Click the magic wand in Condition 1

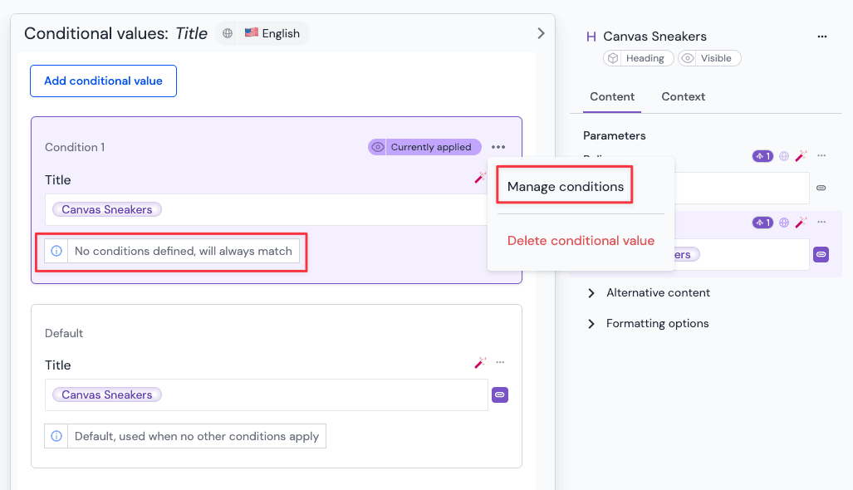point(480,177)
